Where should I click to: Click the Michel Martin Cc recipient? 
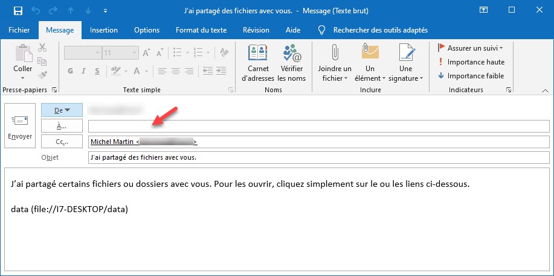tap(144, 142)
